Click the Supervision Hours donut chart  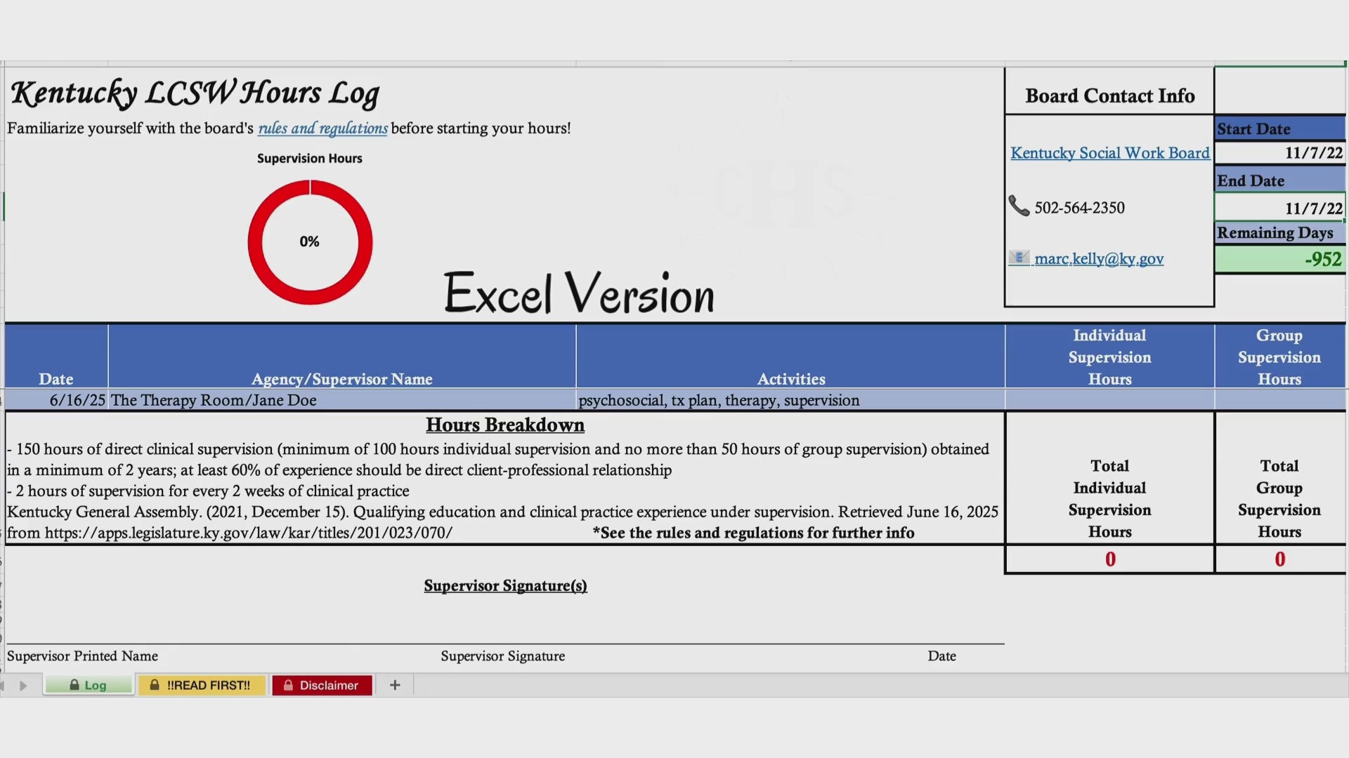(x=310, y=242)
